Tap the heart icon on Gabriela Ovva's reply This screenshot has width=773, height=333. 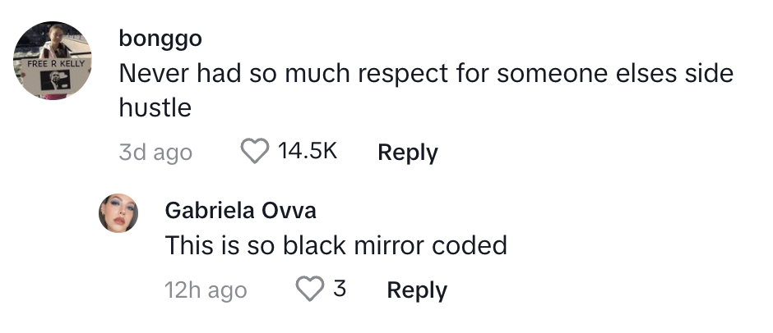[x=309, y=289]
